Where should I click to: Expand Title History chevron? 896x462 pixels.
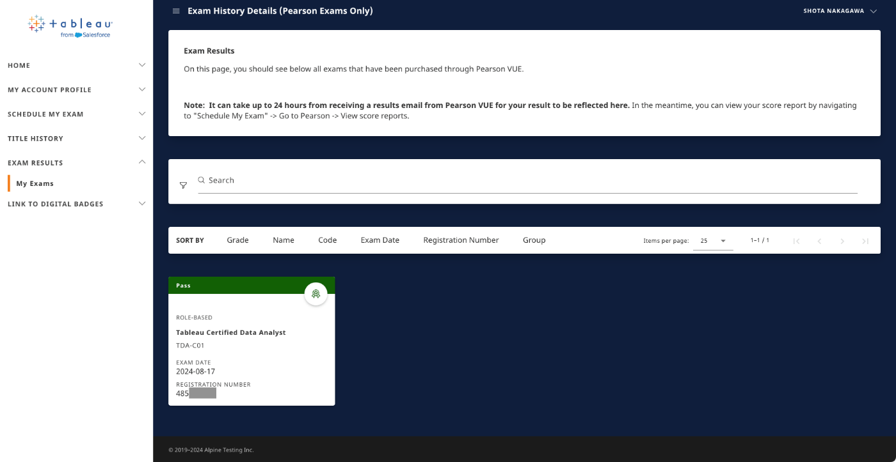click(x=142, y=138)
